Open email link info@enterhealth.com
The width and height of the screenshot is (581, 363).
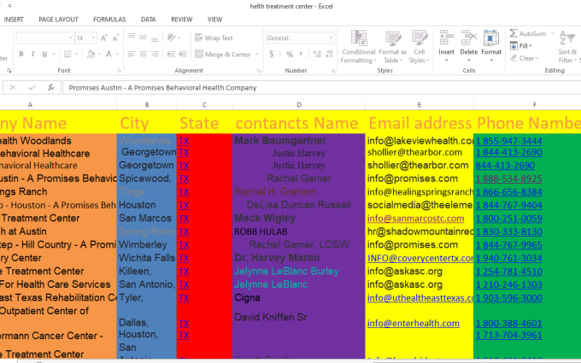point(414,324)
